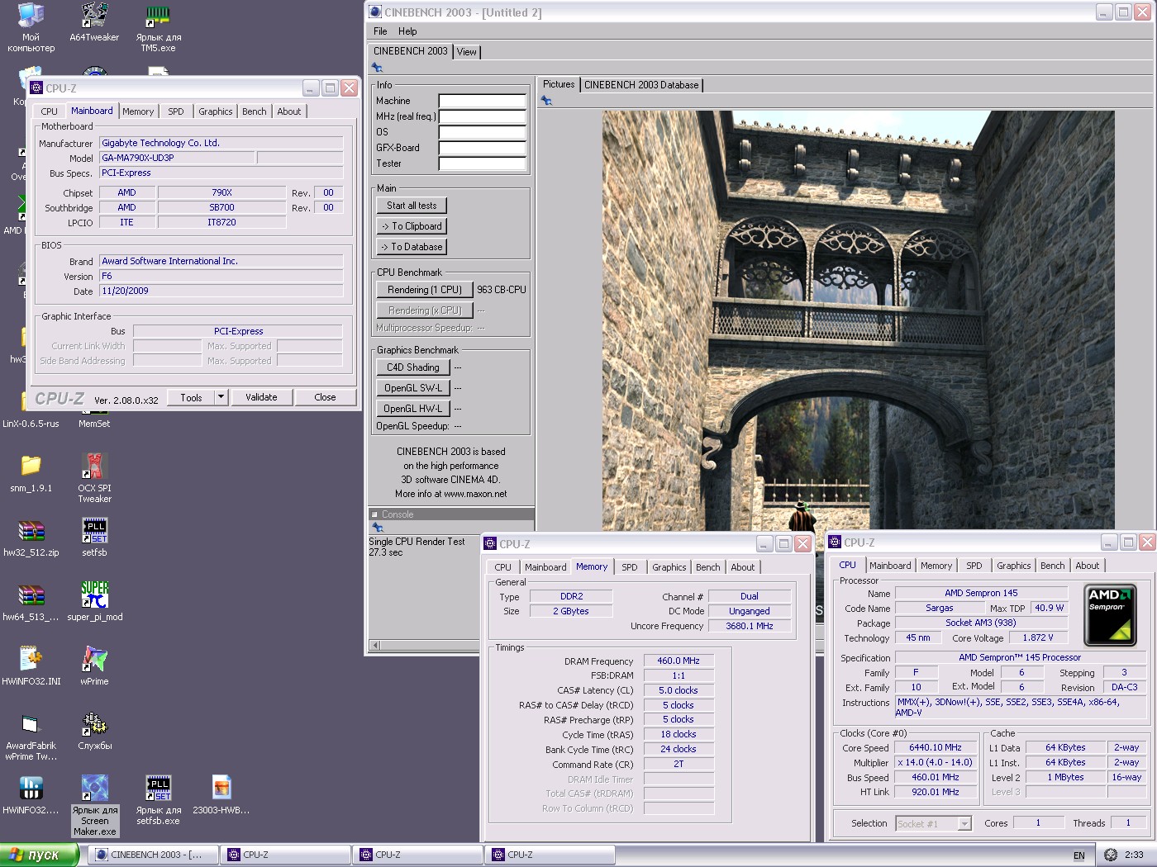The height and width of the screenshot is (867, 1157).
Task: Open the File menu in CINEBENCH
Action: (x=380, y=31)
